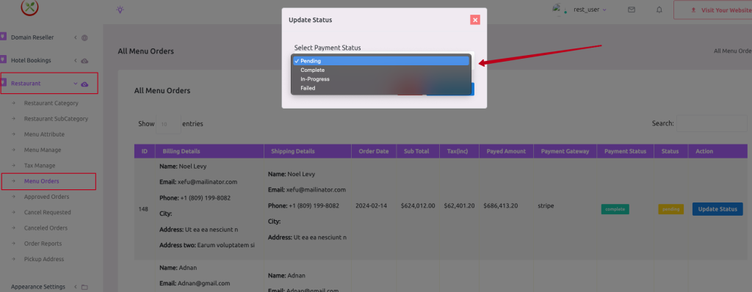The height and width of the screenshot is (292, 752).
Task: Sort by Order Date column header
Action: [x=374, y=151]
